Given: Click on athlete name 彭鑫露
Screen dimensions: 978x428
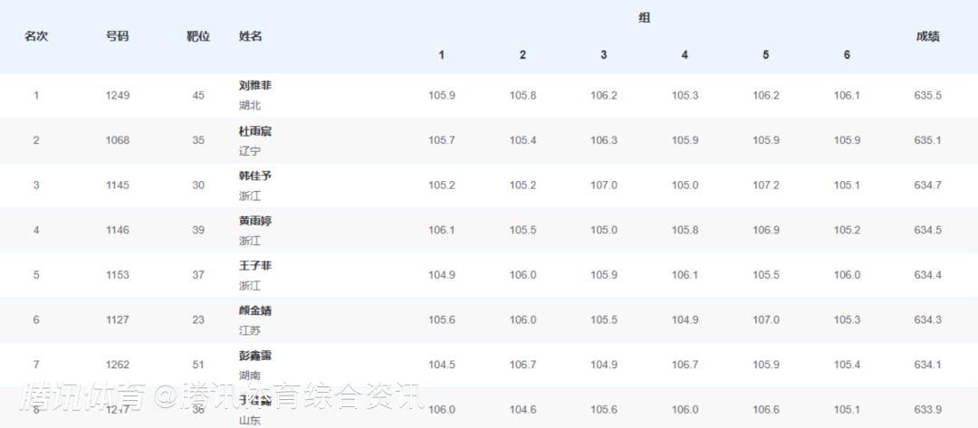Looking at the screenshot, I should (x=255, y=356).
